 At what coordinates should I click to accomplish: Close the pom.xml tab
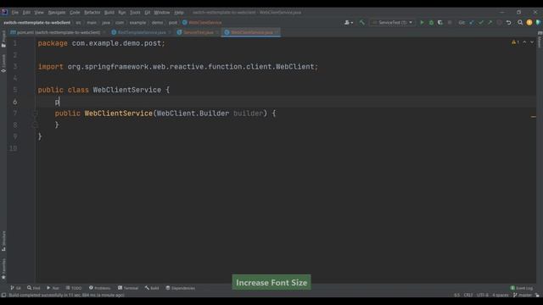pos(104,32)
